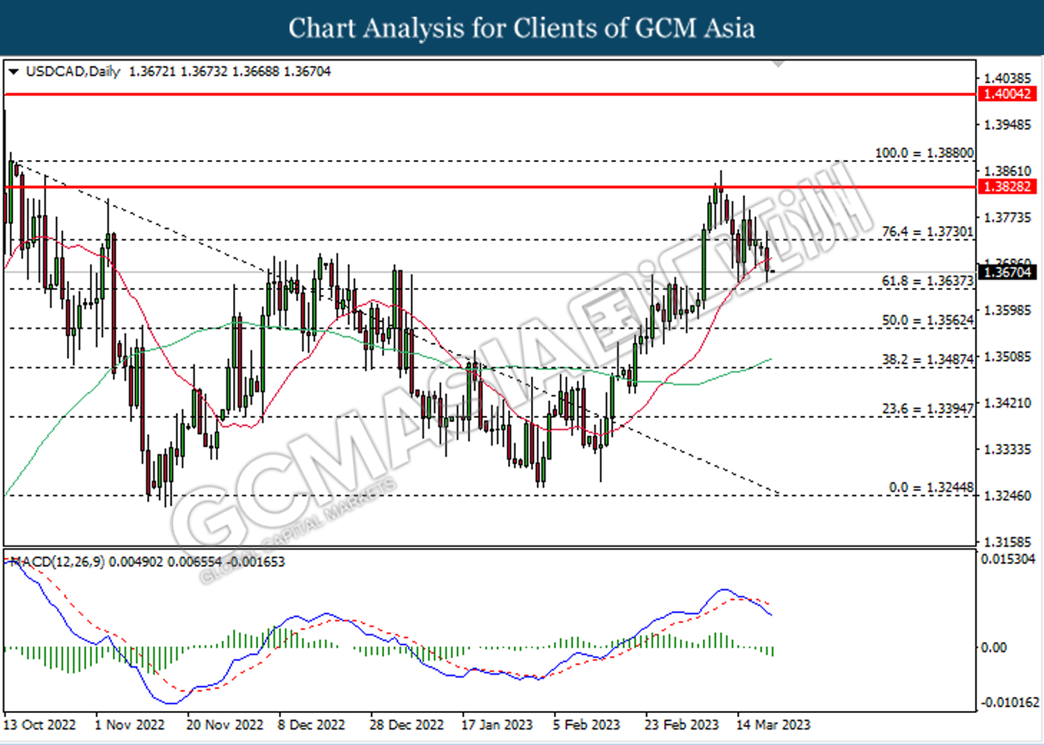1044x745 pixels.
Task: Click the 20 Nov 2022 date label
Action: [225, 725]
